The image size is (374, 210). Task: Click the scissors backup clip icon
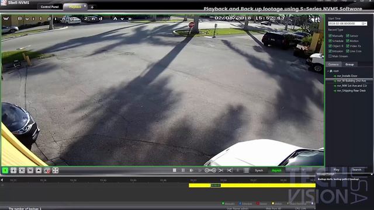(x=229, y=170)
